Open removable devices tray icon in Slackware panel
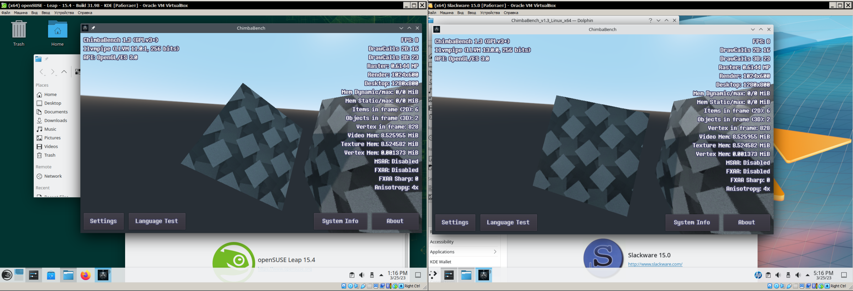853x291 pixels. pos(788,275)
